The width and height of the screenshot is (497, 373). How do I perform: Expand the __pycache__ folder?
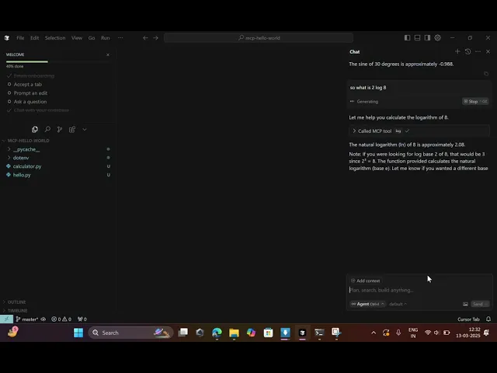coord(26,149)
